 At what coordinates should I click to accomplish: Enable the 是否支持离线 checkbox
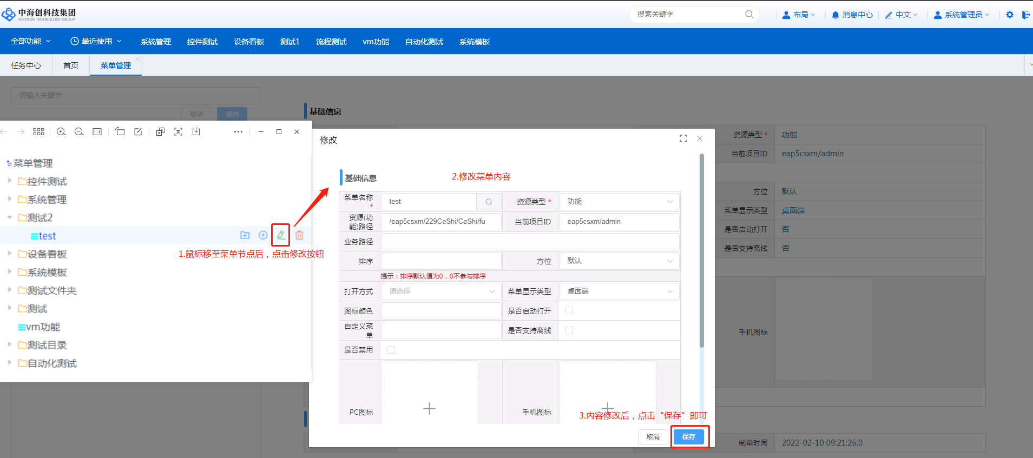pyautogui.click(x=569, y=330)
